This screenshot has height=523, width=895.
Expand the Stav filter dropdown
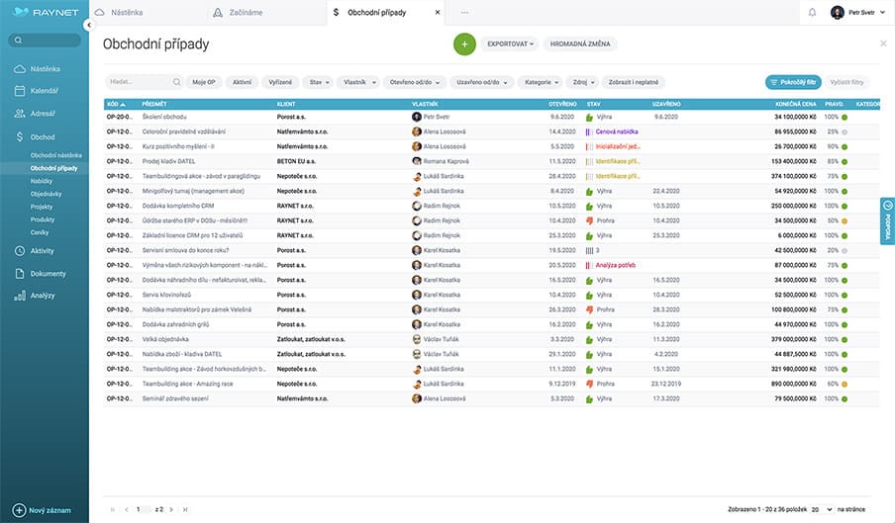(318, 82)
